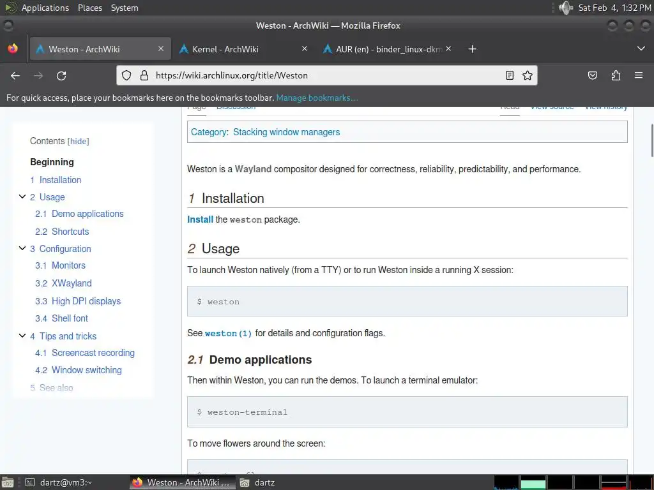
Task: Open the weston(1) man page link
Action: [x=228, y=333]
